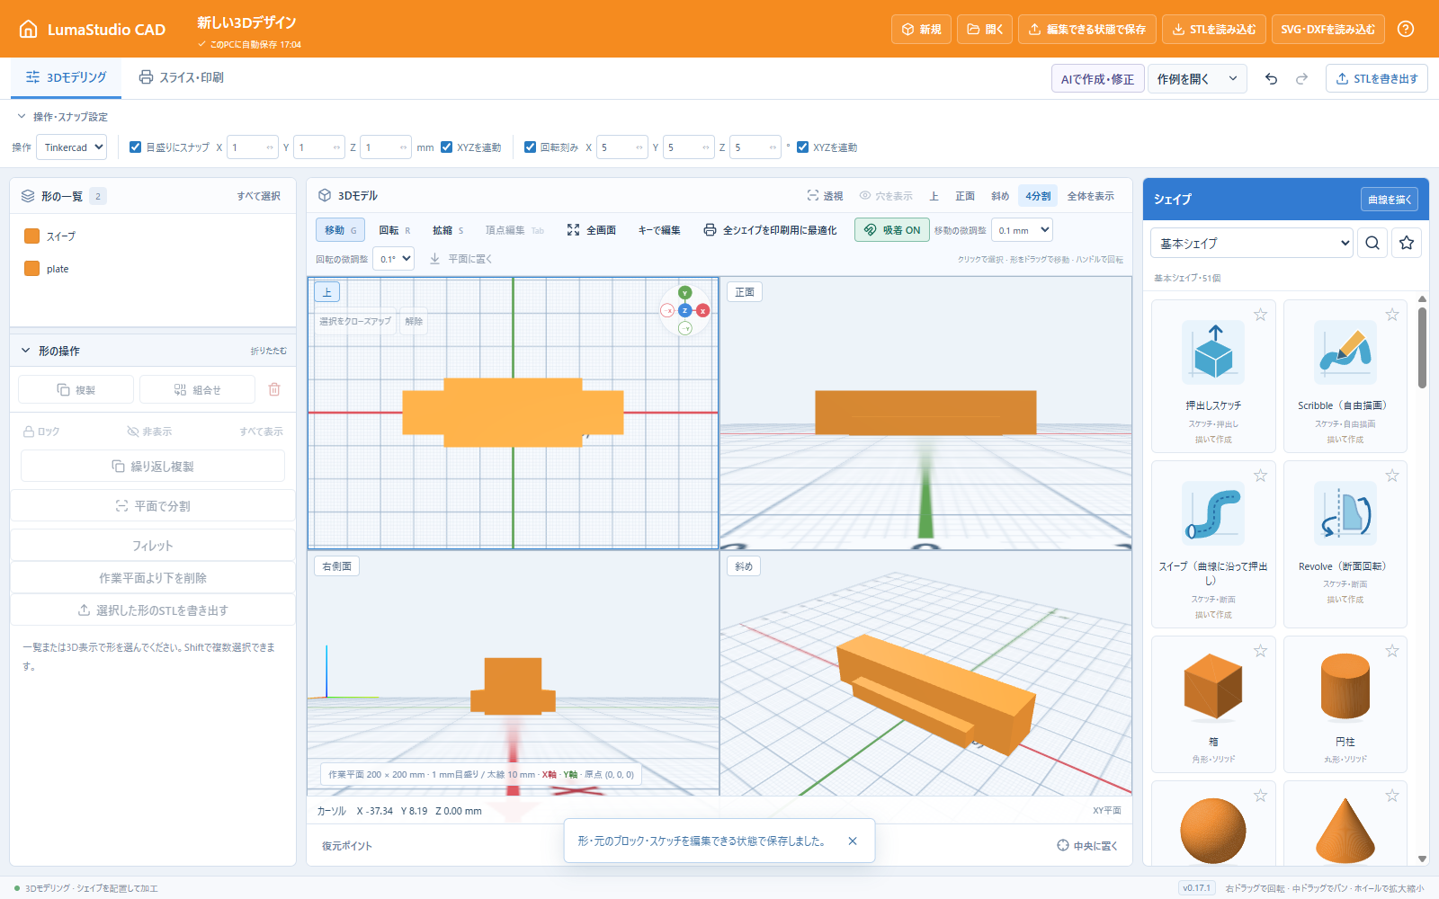Select the Revolve shape thumbnail
This screenshot has width=1439, height=899.
point(1345,513)
